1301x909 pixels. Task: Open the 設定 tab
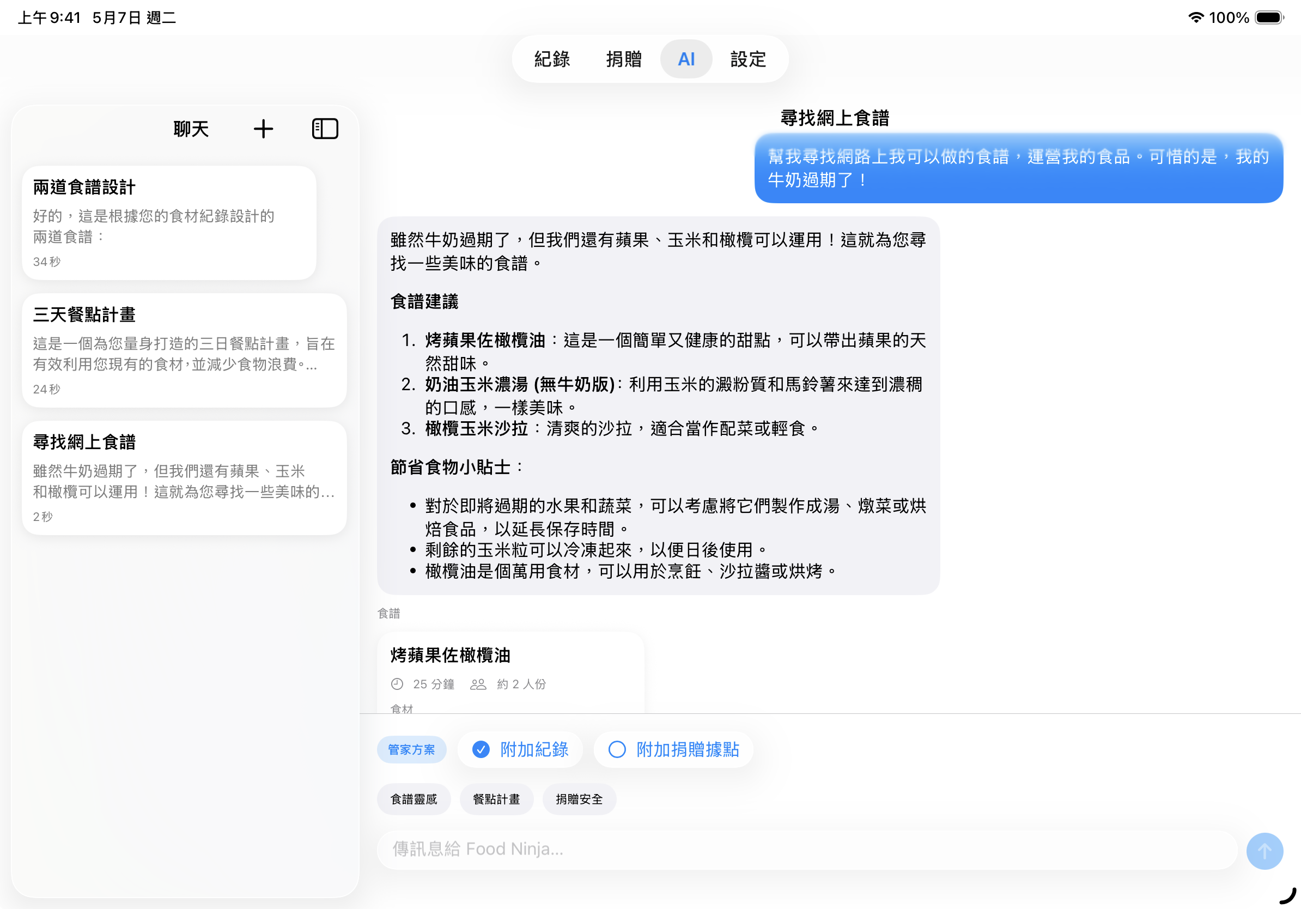click(747, 59)
